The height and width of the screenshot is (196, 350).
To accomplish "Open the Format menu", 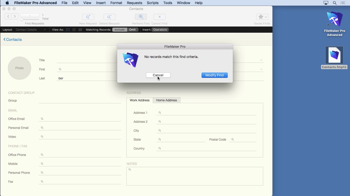I will click(116, 3).
